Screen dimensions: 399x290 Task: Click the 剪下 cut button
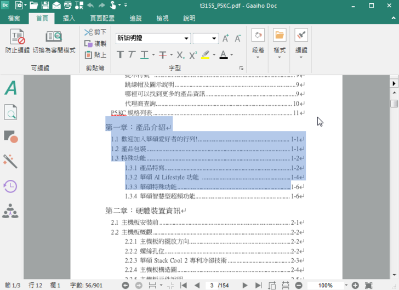click(95, 32)
